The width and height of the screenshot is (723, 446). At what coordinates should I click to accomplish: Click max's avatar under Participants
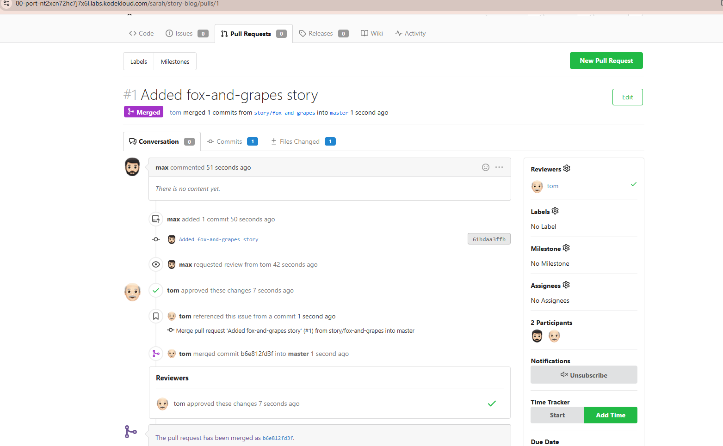tap(537, 336)
